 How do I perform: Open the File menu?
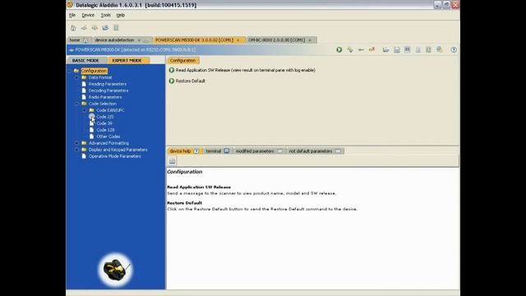coord(72,15)
